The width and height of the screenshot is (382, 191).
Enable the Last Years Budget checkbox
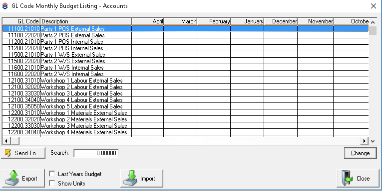click(x=52, y=174)
